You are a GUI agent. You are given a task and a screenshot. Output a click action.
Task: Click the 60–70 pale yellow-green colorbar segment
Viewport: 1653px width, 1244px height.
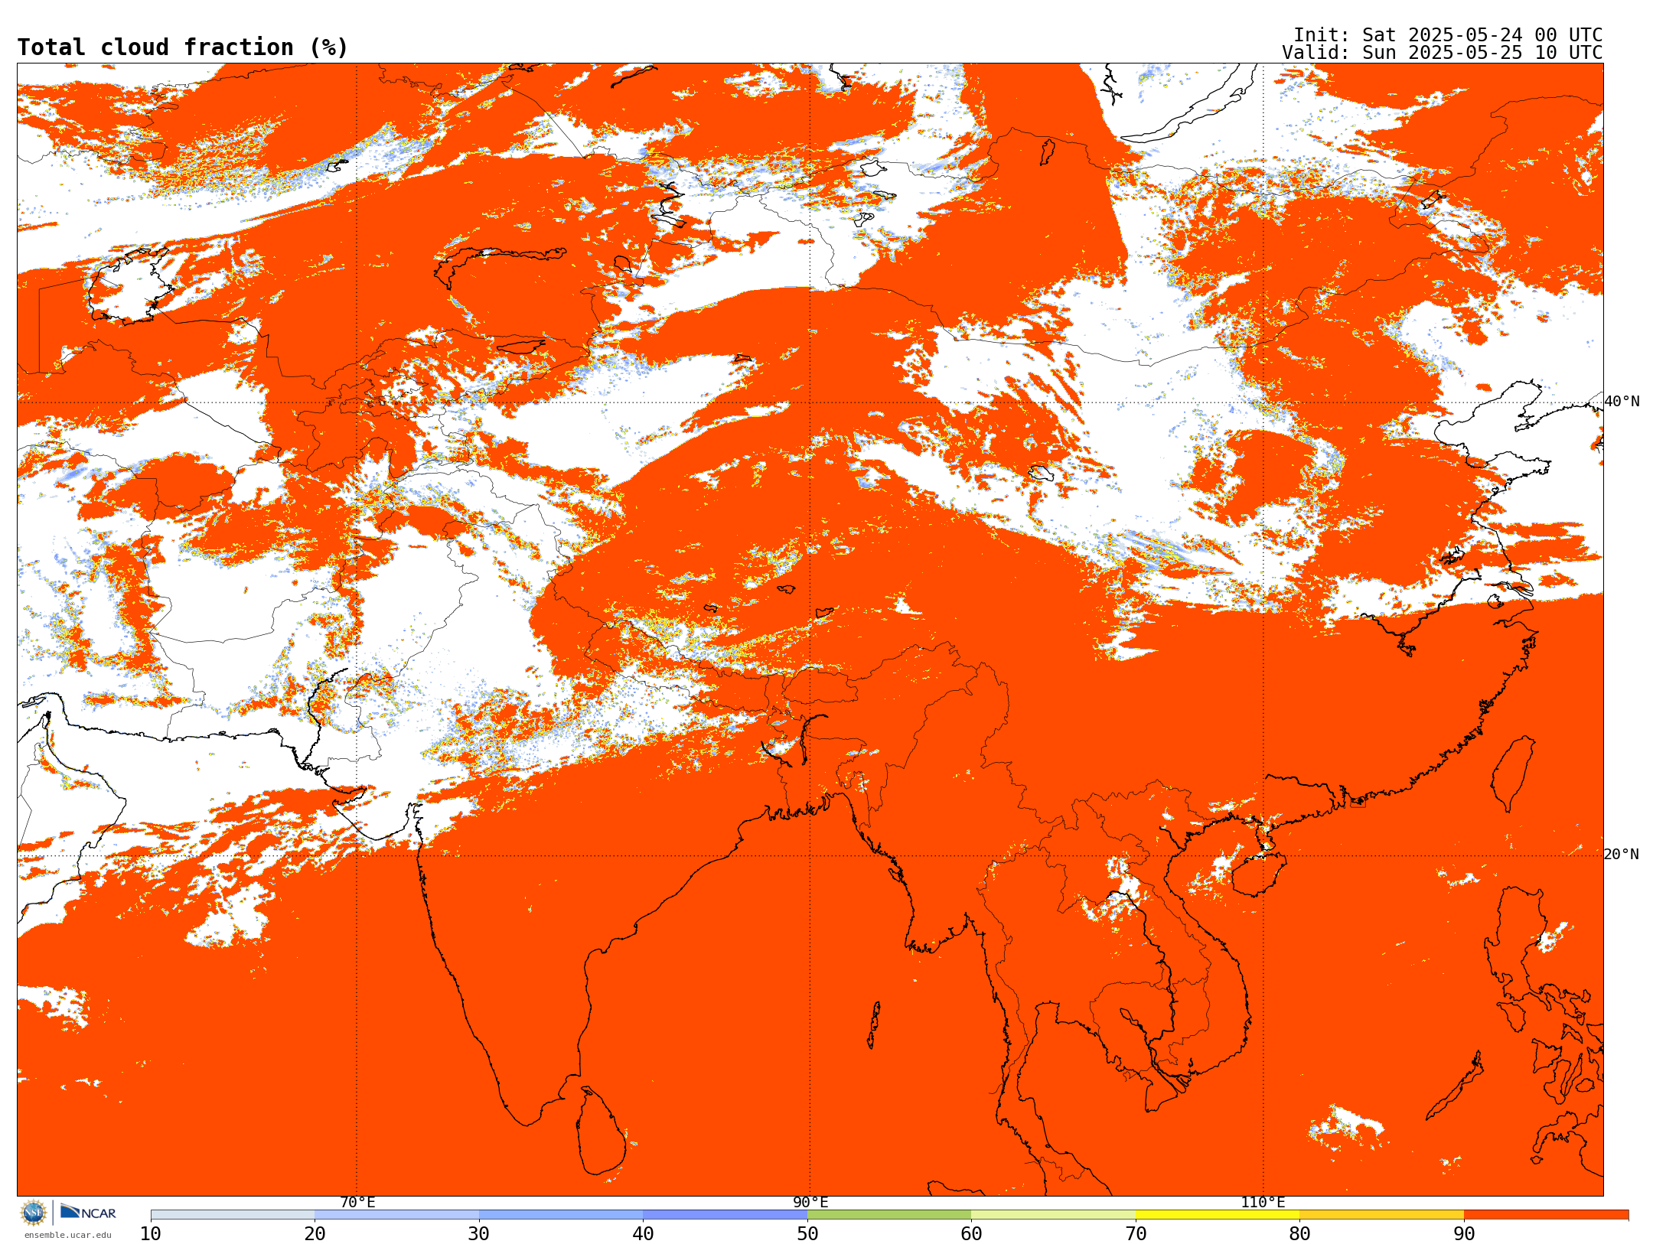click(1053, 1215)
